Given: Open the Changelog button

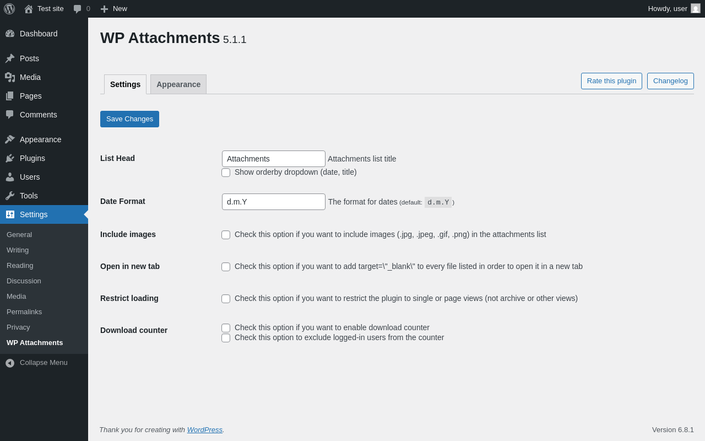Looking at the screenshot, I should [x=670, y=81].
